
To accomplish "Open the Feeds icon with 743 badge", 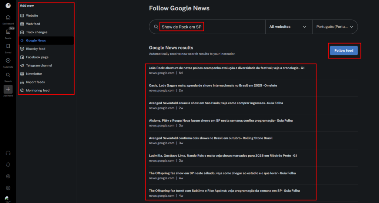I will tap(8, 32).
